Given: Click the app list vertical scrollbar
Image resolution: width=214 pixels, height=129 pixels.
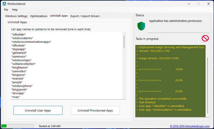Looking at the screenshot, I should tap(124, 41).
